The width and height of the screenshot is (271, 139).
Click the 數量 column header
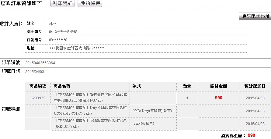[187, 86]
